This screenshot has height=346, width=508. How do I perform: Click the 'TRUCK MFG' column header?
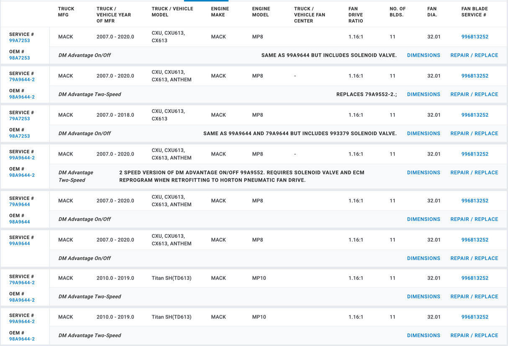[66, 12]
